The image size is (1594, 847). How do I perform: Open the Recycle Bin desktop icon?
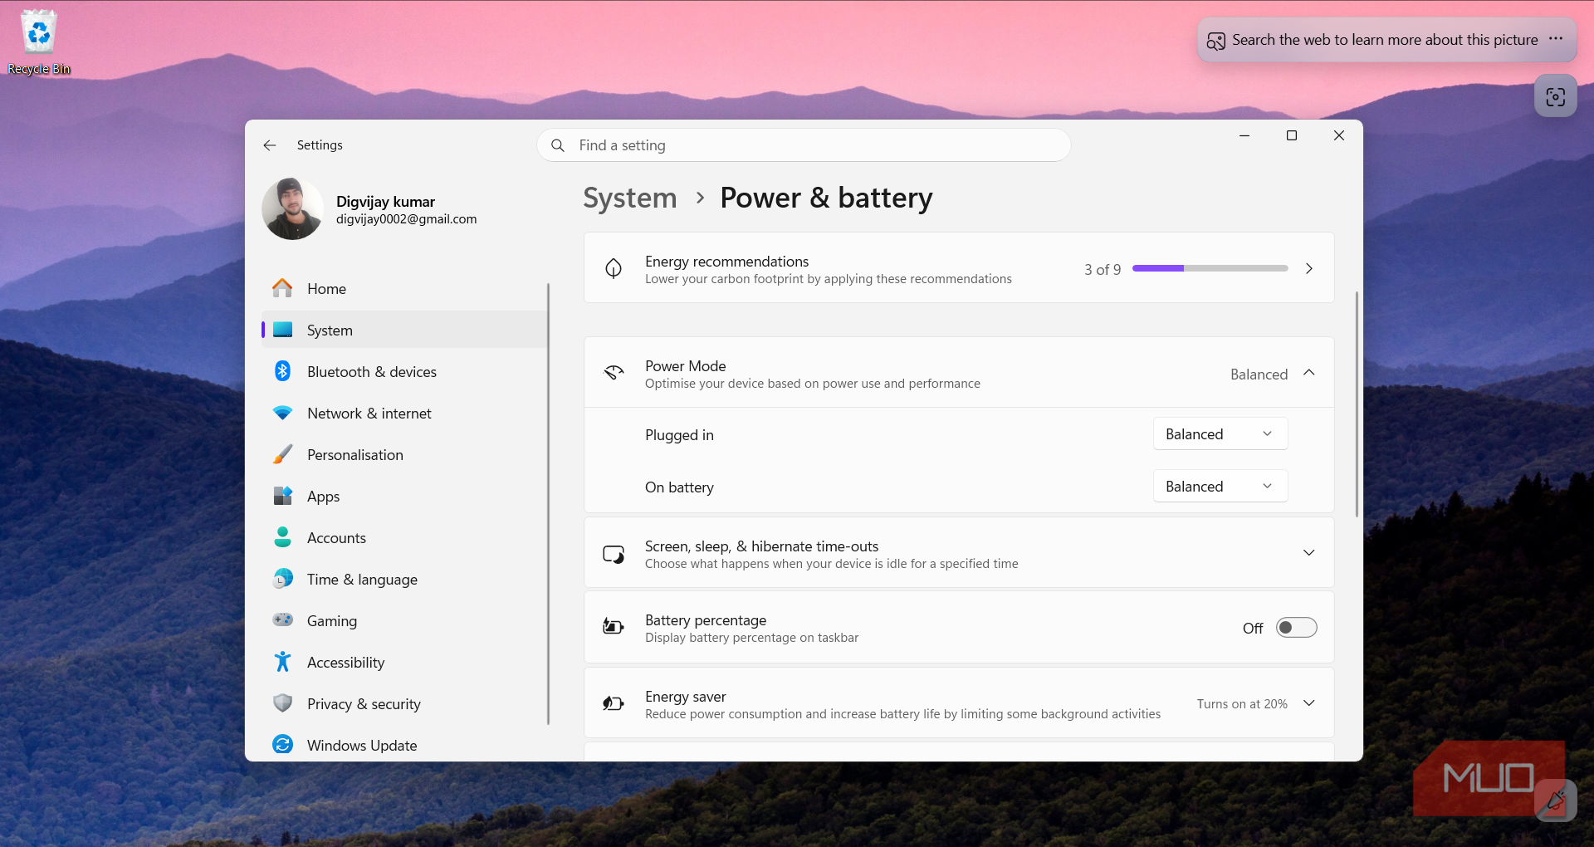tap(39, 42)
